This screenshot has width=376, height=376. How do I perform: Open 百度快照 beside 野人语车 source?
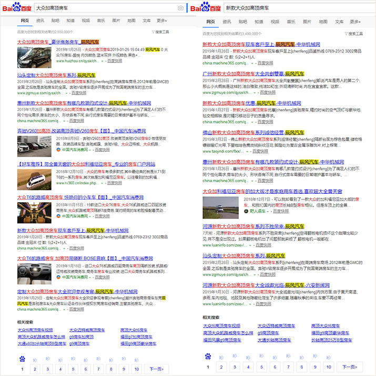(281, 211)
